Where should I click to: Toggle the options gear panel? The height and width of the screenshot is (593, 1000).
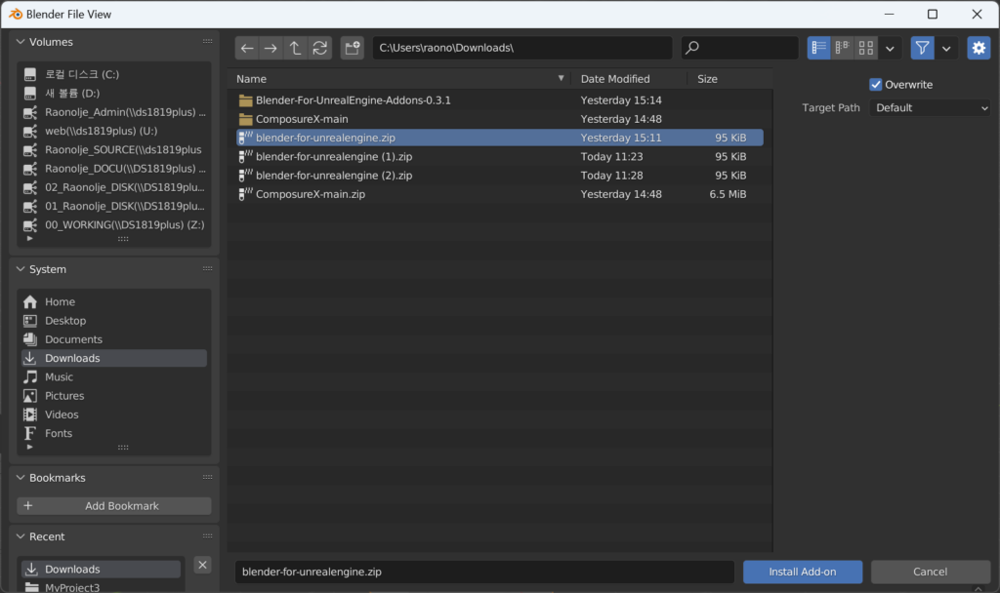point(979,48)
